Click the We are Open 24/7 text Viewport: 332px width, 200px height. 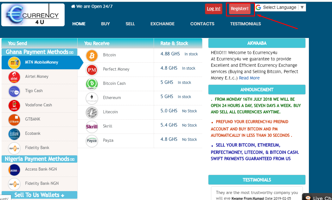94,7
